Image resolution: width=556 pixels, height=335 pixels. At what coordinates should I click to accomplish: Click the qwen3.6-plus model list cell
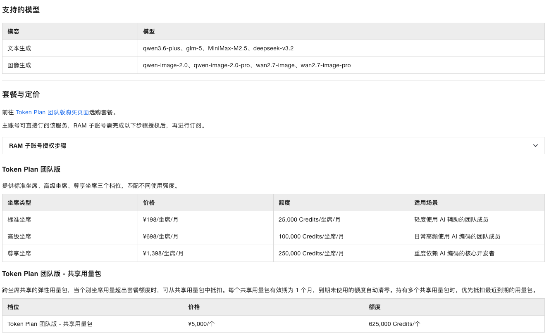(x=341, y=48)
